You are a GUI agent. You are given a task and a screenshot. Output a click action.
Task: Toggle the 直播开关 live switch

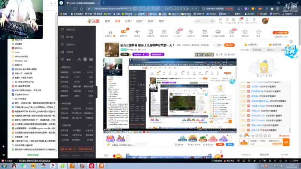(124, 32)
